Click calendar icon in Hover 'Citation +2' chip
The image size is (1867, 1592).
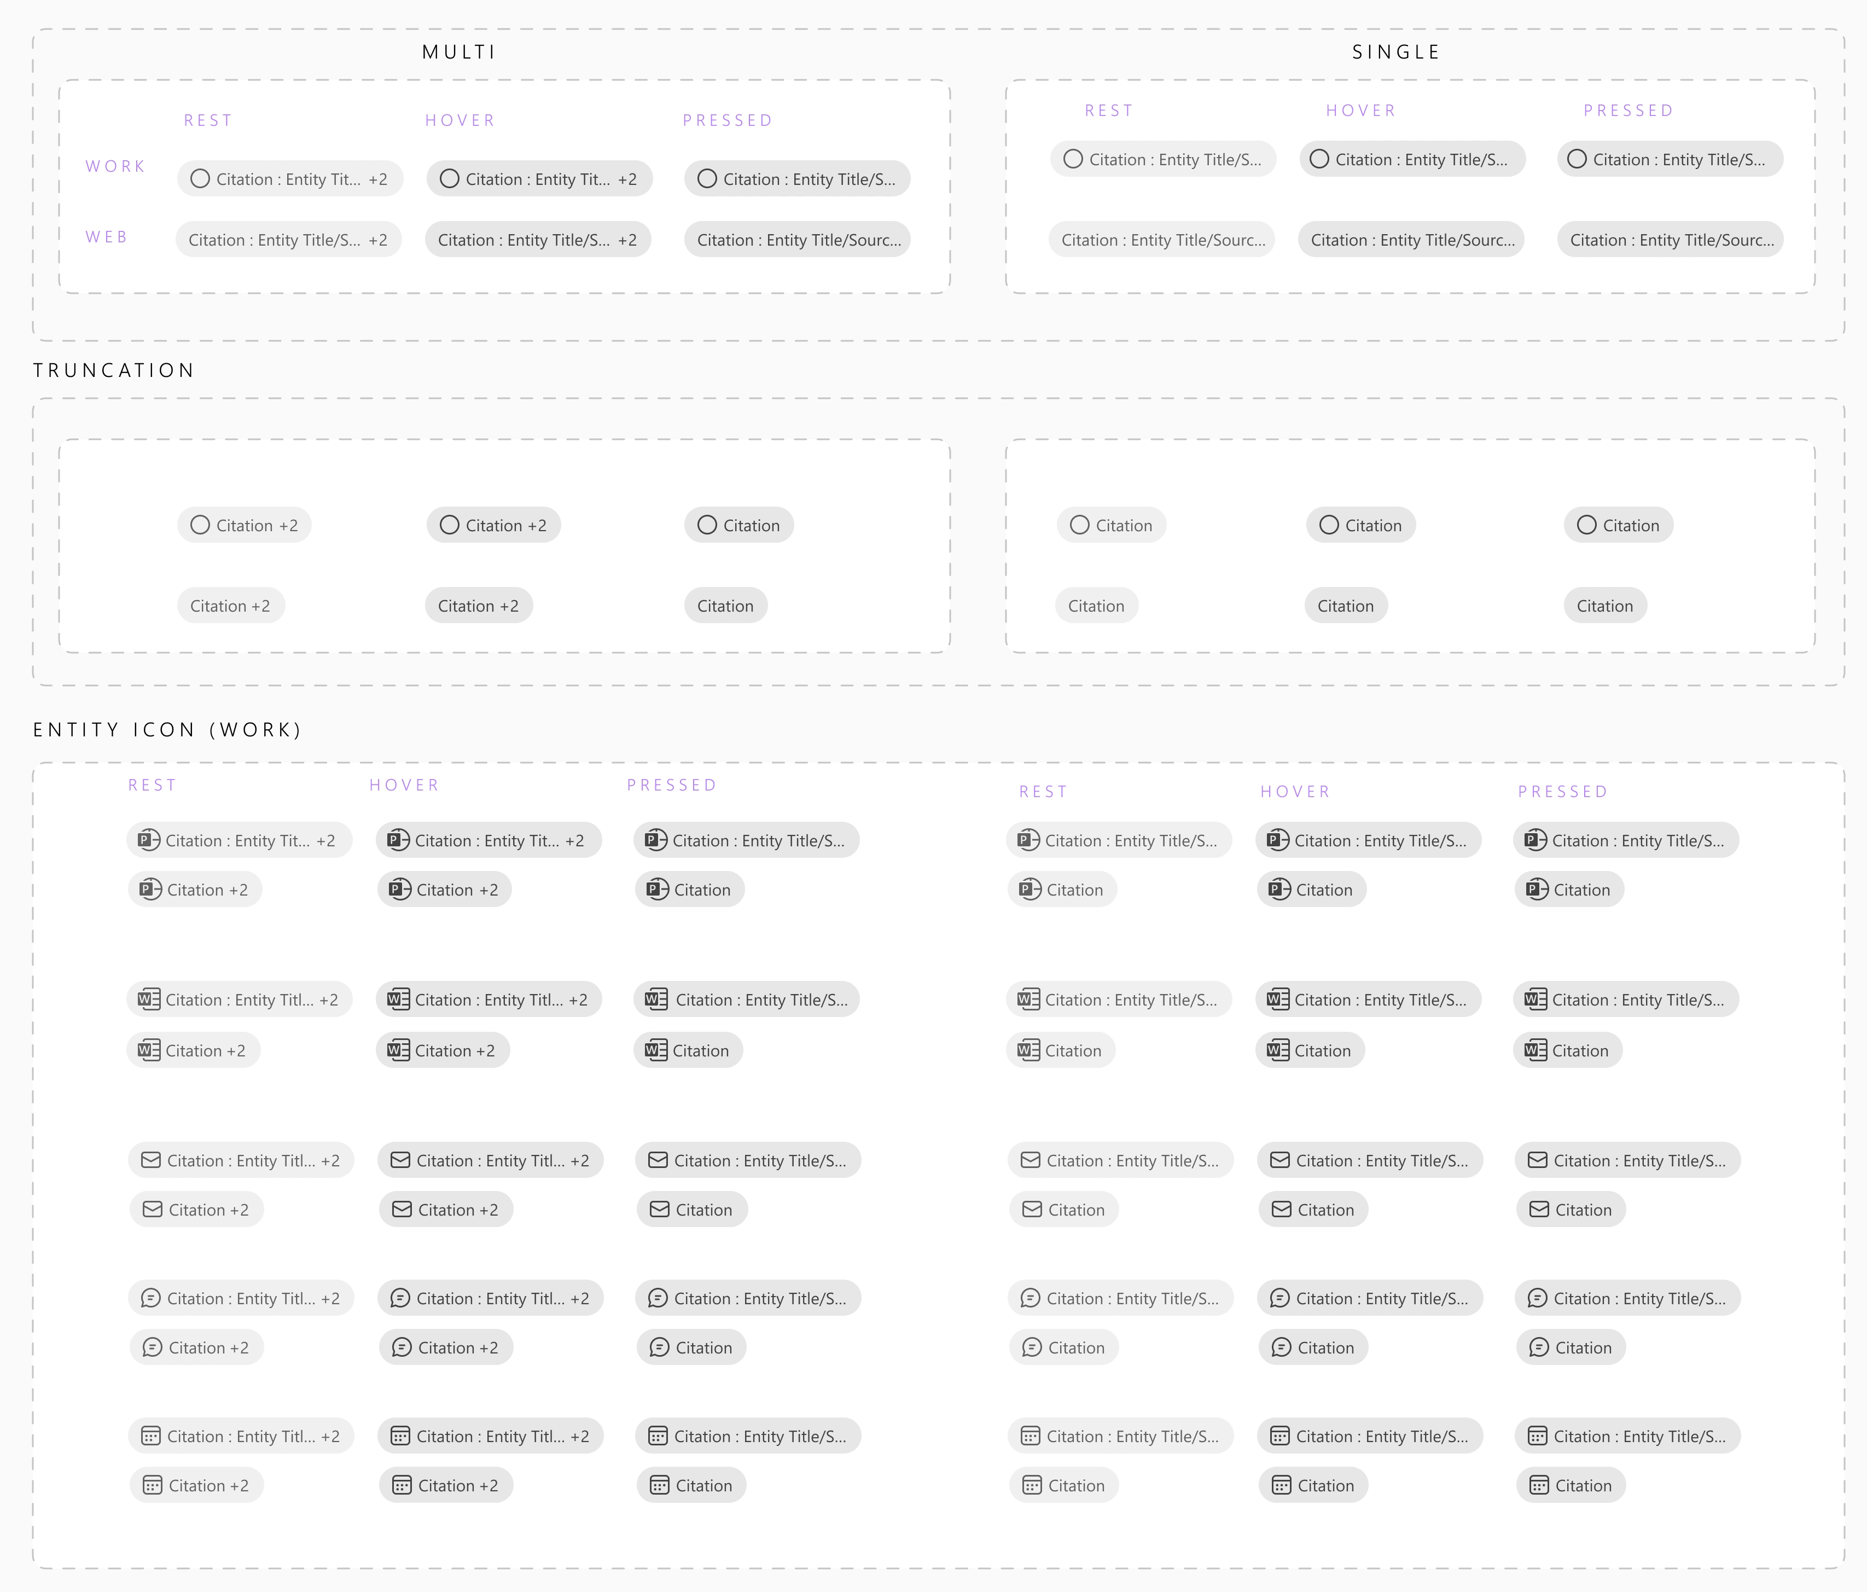tap(402, 1486)
